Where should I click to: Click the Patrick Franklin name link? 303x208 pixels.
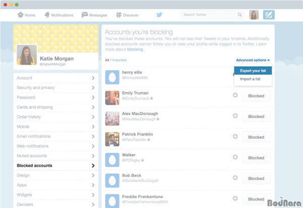pyautogui.click(x=137, y=134)
